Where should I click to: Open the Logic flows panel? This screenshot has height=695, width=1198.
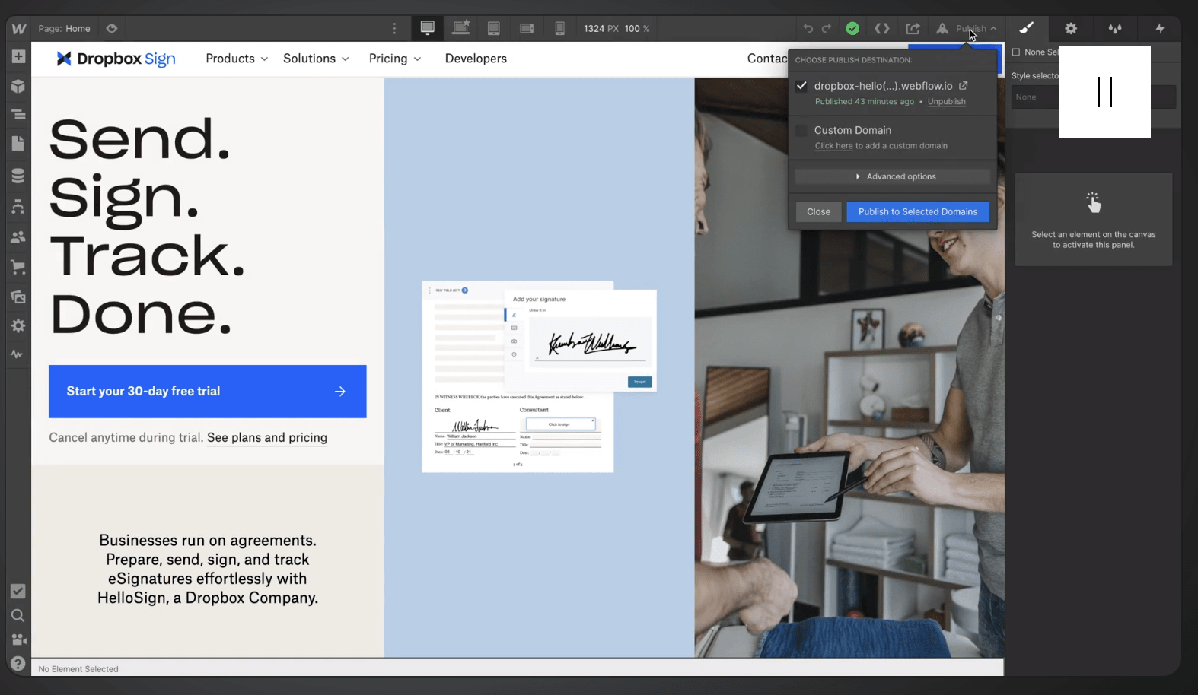pos(18,207)
